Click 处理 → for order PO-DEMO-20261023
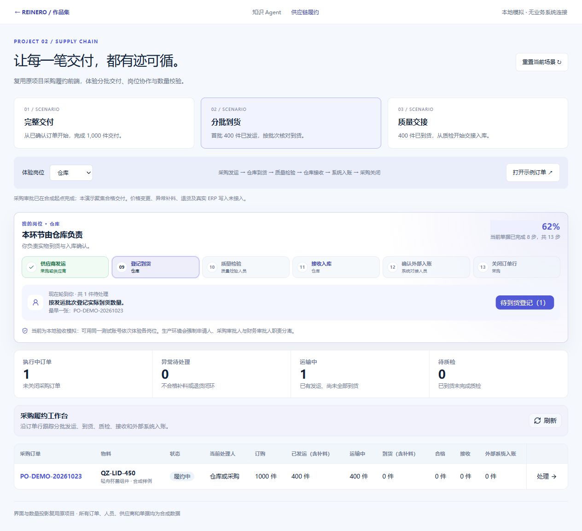Viewport: 582px width, 531px height. 547,476
